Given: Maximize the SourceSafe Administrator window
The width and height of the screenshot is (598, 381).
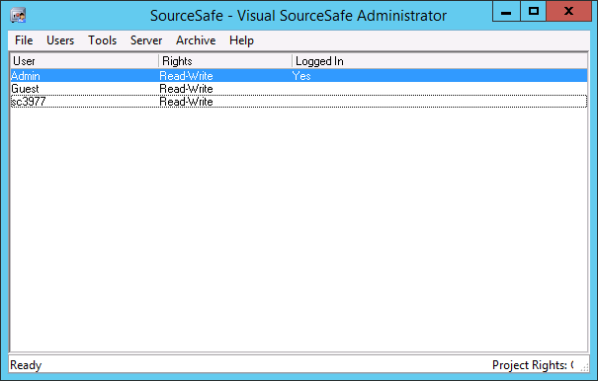Looking at the screenshot, I should pos(533,12).
